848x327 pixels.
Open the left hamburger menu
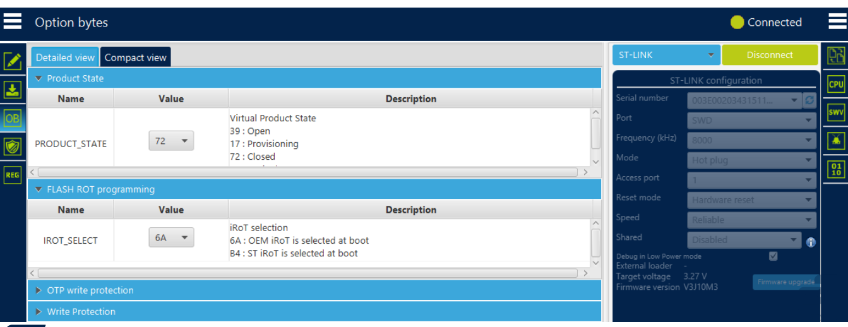coord(13,22)
